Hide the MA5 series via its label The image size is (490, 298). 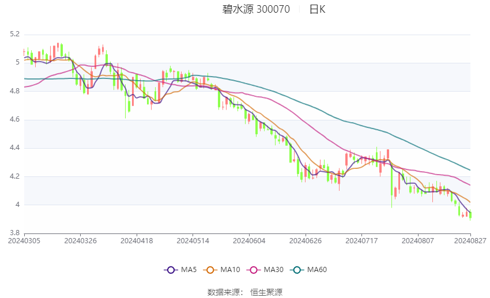tap(189, 269)
